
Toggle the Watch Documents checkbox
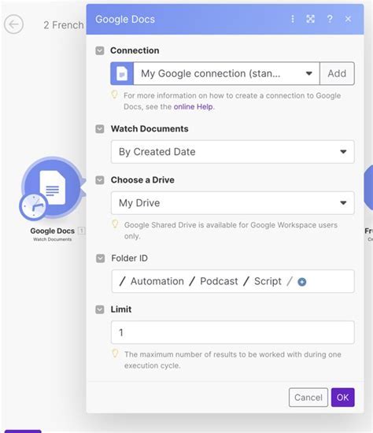[100, 129]
